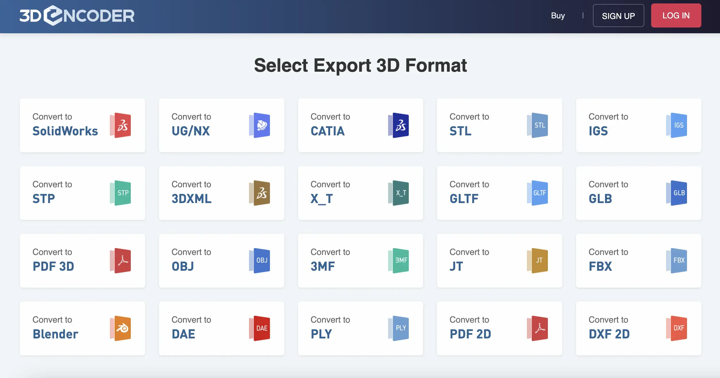Pick the Convert to OBJ option

(221, 260)
